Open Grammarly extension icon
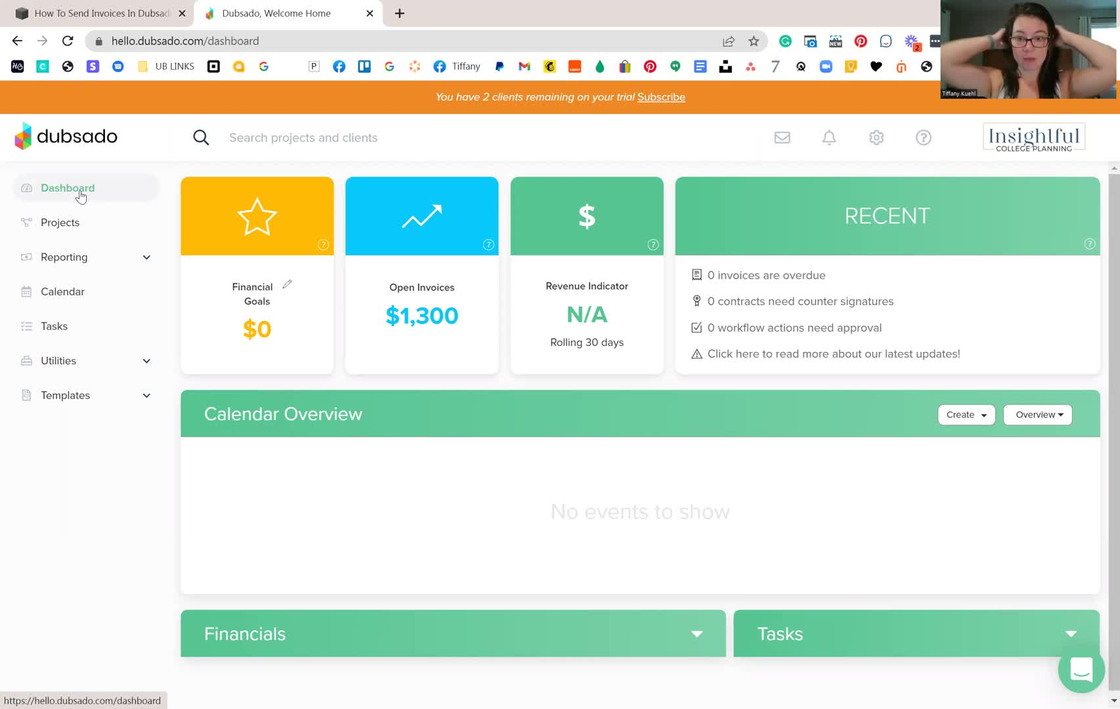Image resolution: width=1120 pixels, height=709 pixels. coord(785,41)
